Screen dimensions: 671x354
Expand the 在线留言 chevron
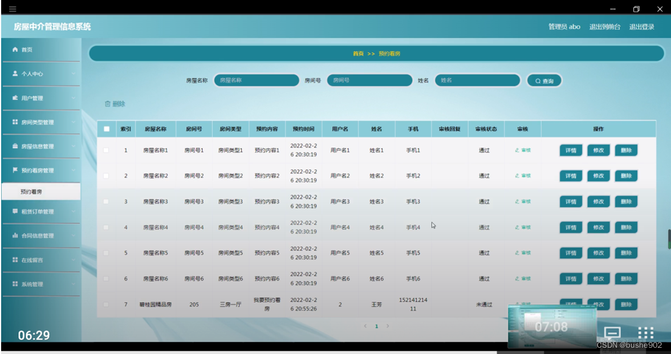(74, 260)
